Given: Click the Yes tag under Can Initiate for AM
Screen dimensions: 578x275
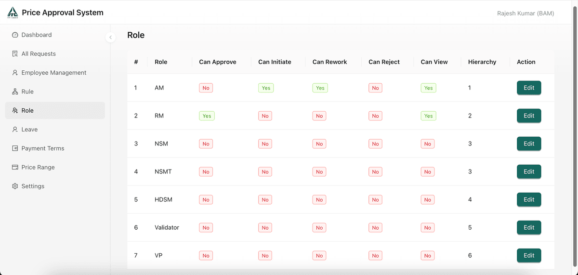Looking at the screenshot, I should [x=266, y=88].
